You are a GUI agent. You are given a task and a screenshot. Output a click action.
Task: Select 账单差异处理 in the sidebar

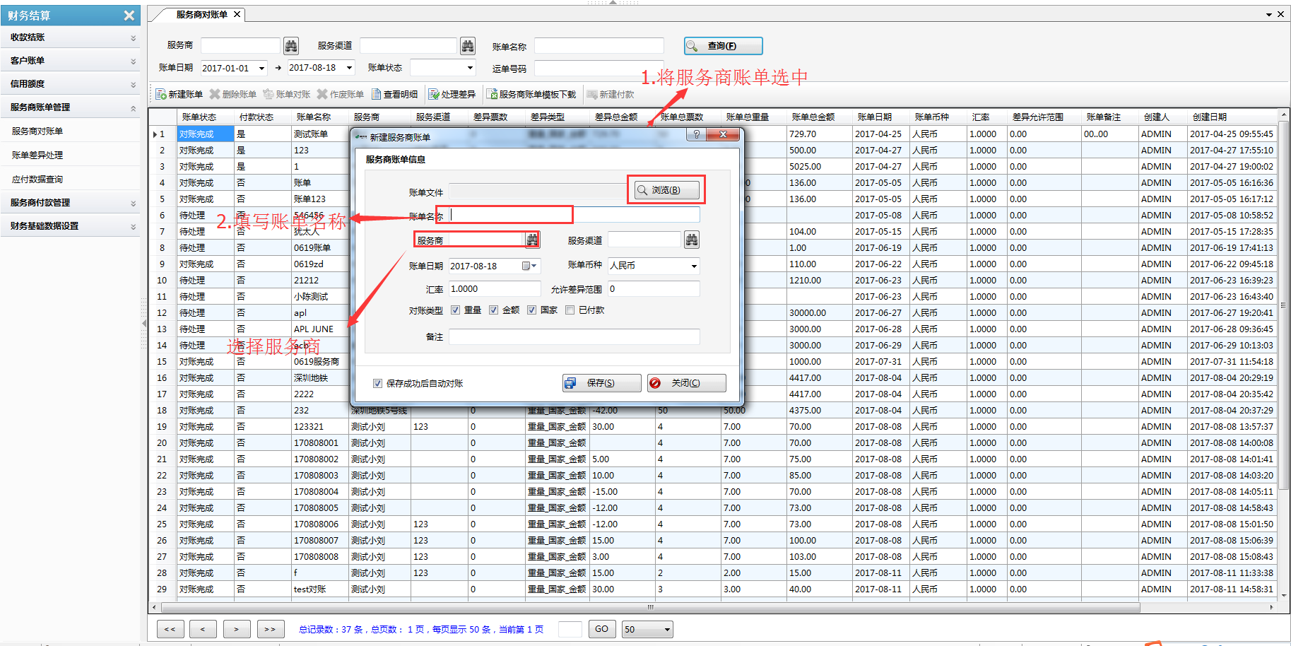[x=37, y=155]
